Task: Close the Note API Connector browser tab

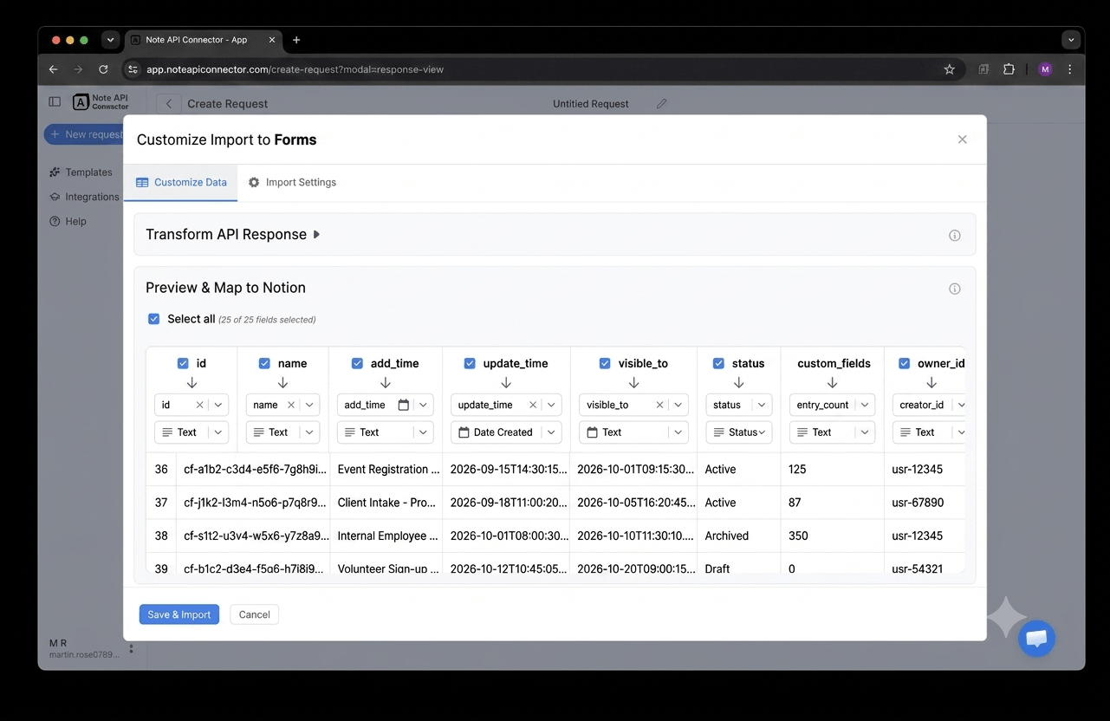Action: 272,40
